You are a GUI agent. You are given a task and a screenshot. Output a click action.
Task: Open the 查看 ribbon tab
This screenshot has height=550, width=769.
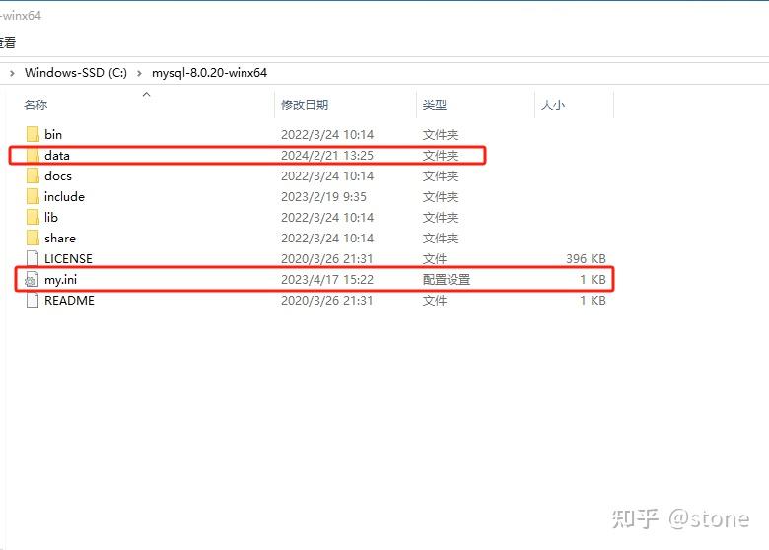pyautogui.click(x=7, y=42)
